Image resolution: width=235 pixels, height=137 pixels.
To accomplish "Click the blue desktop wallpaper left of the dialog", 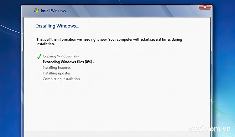I will [x=10, y=75].
